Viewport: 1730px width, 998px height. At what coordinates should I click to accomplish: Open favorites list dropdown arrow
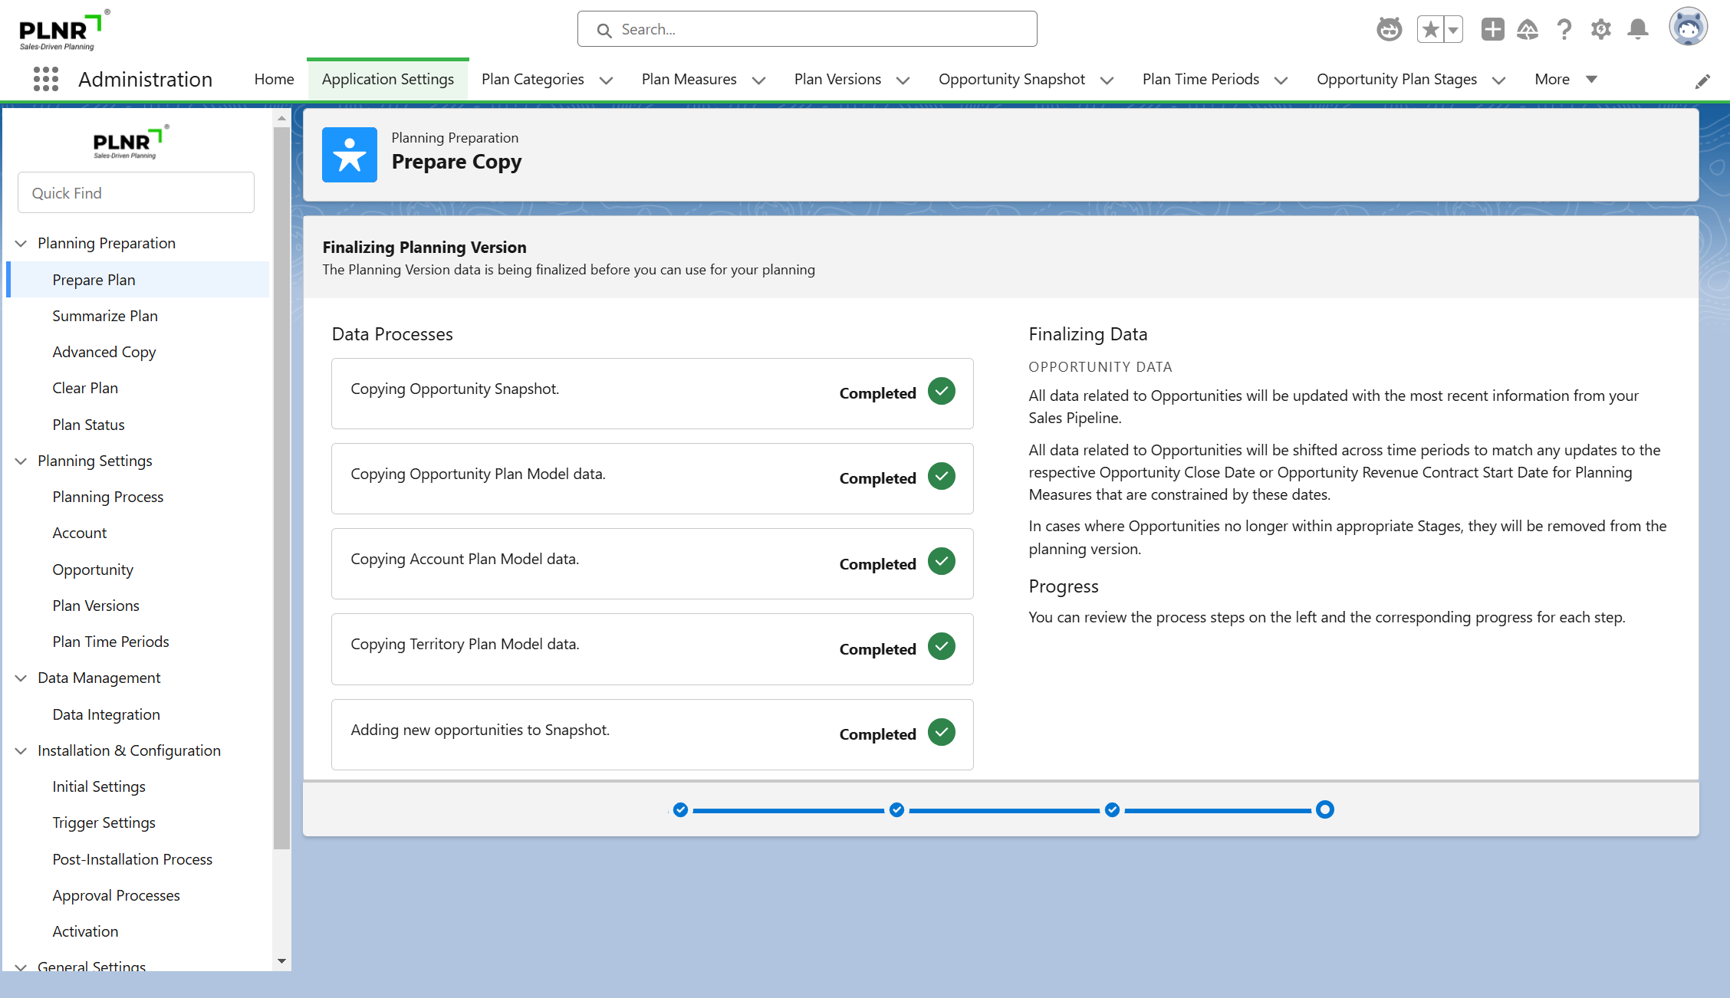pos(1452,29)
